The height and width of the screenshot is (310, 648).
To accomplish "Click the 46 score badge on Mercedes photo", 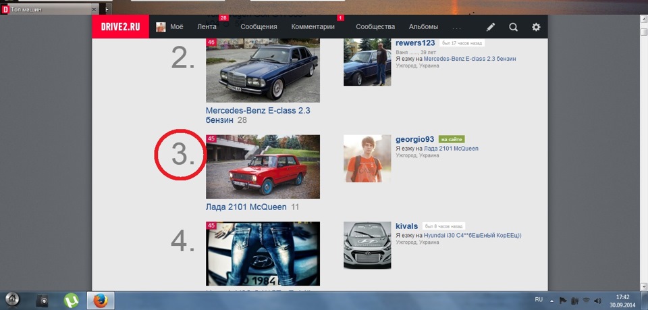I will click(x=211, y=42).
